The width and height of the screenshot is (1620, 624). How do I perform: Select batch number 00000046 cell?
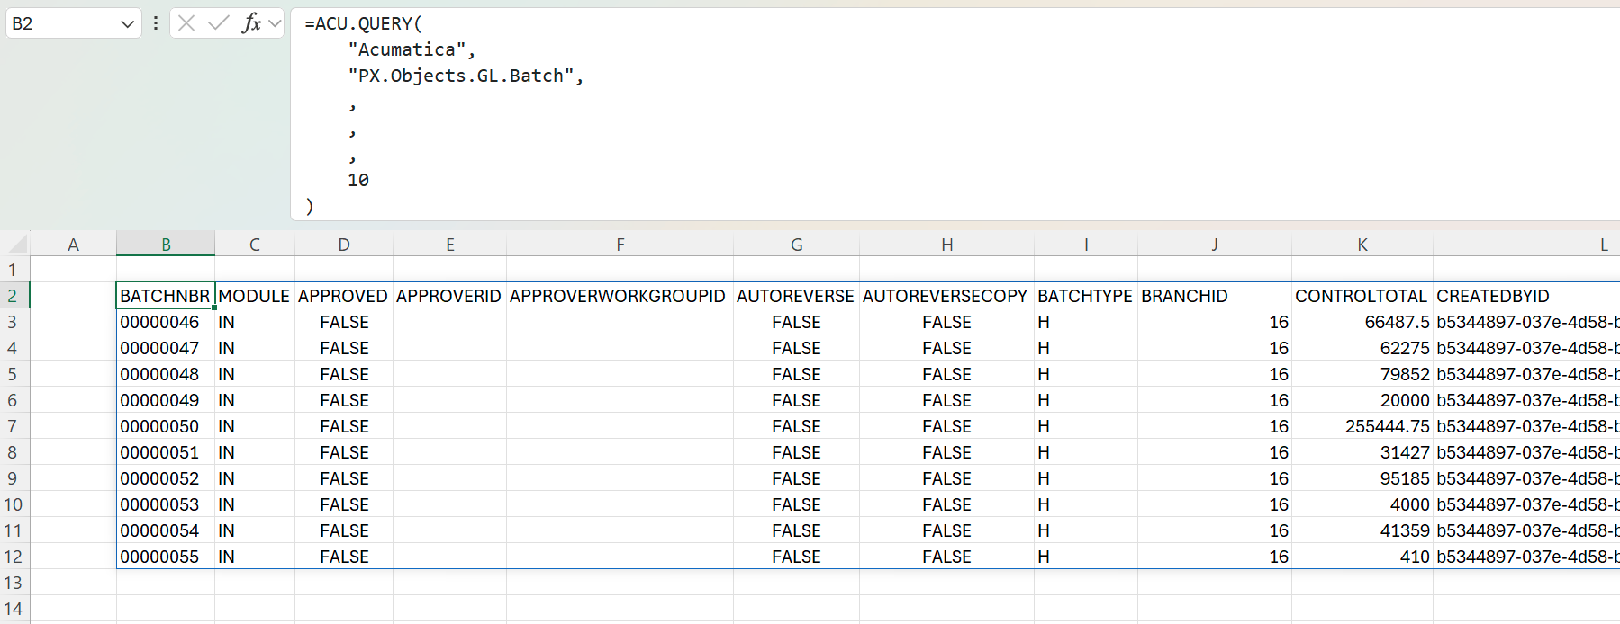coord(166,322)
